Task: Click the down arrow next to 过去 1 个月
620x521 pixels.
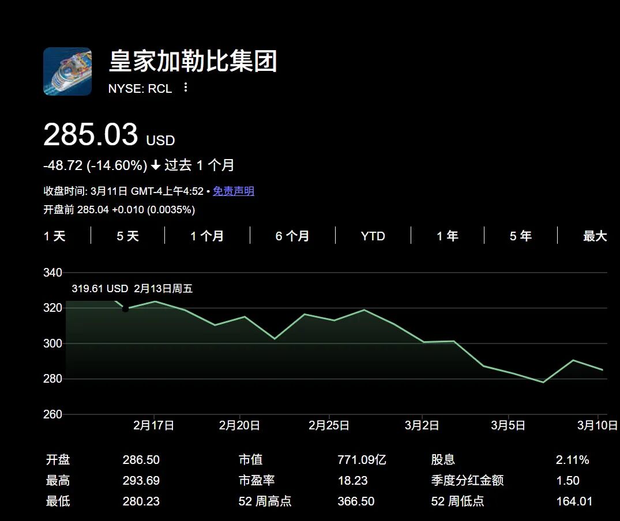Action: pos(156,165)
